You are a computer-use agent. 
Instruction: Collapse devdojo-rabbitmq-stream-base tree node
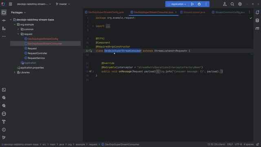pos(11,20)
